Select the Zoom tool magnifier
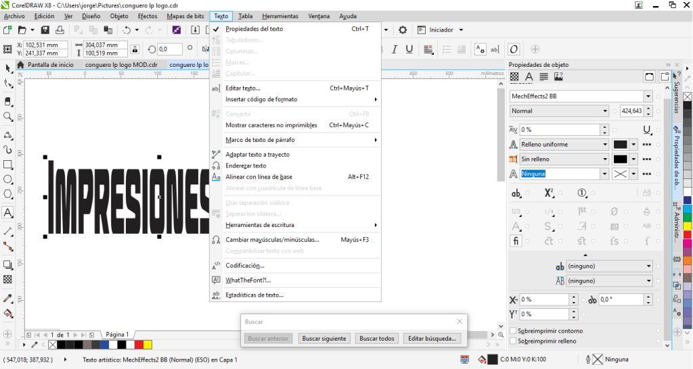693x369 pixels. (7, 116)
